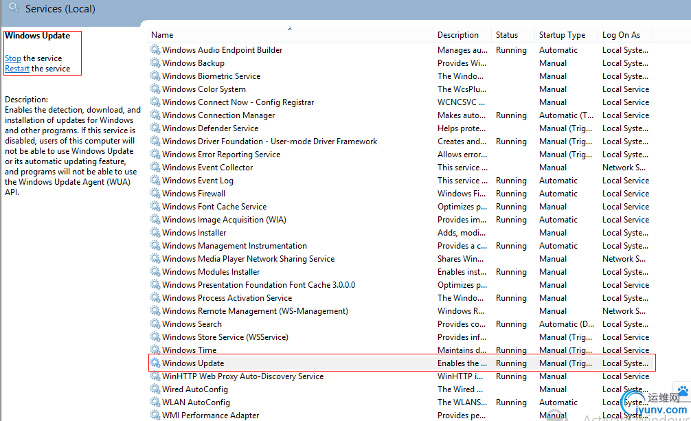This screenshot has height=421, width=691.
Task: Sort by the Startup Type column header
Action: [563, 35]
